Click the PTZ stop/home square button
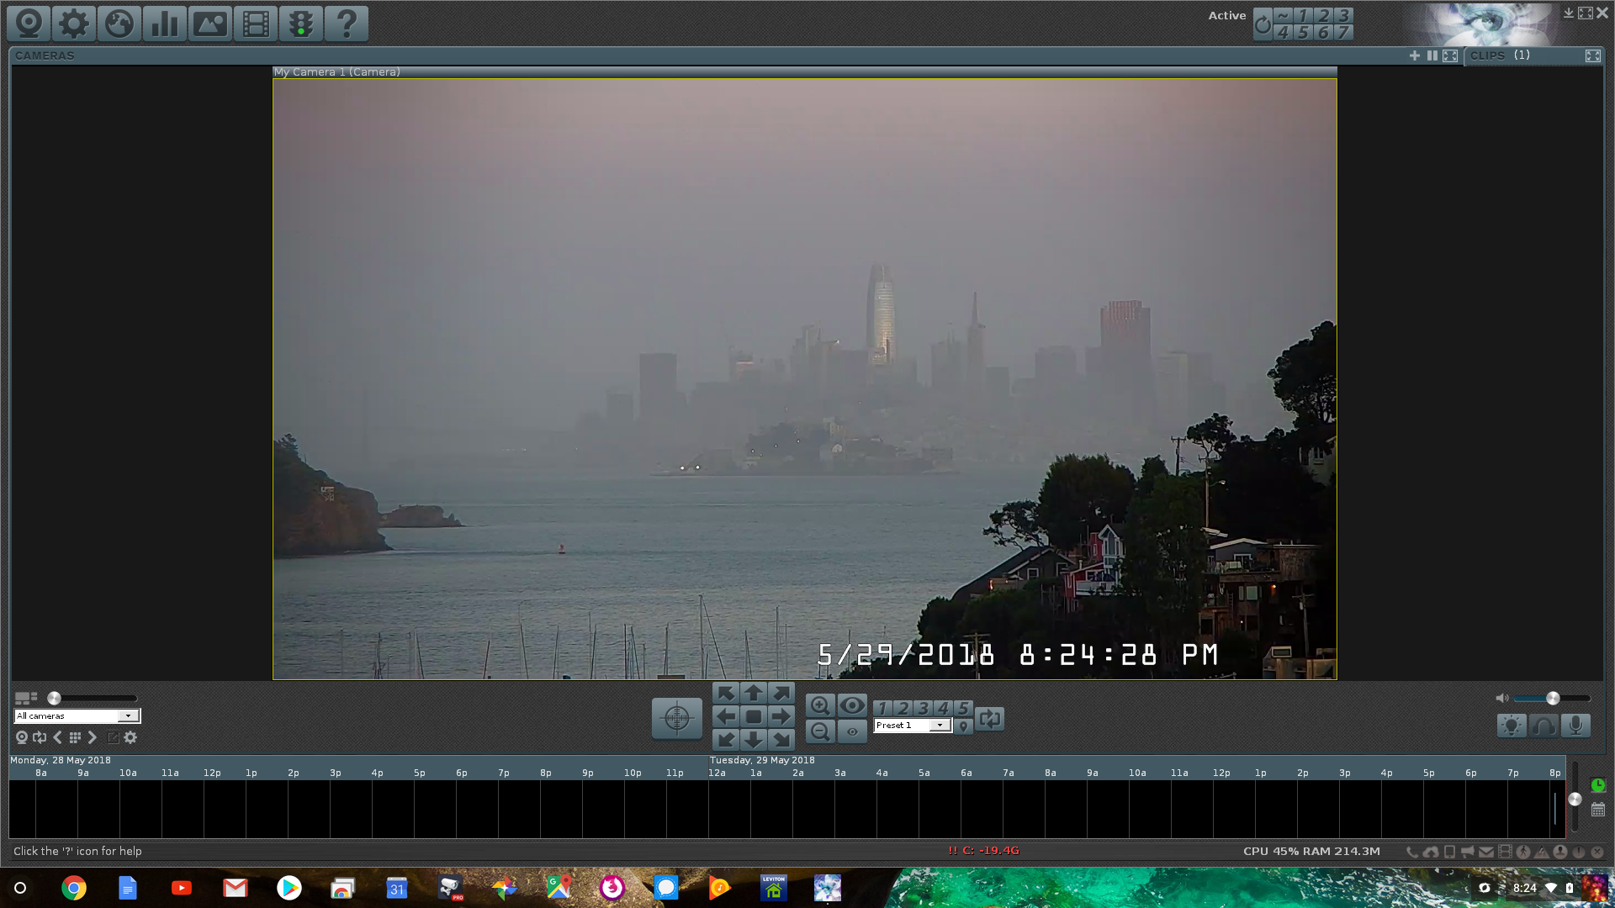 (x=754, y=716)
